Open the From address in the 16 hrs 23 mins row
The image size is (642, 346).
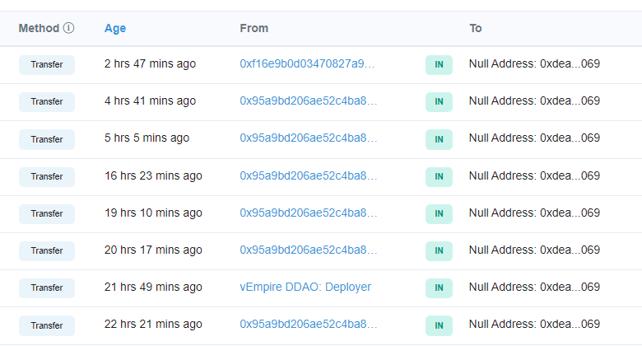coord(308,175)
